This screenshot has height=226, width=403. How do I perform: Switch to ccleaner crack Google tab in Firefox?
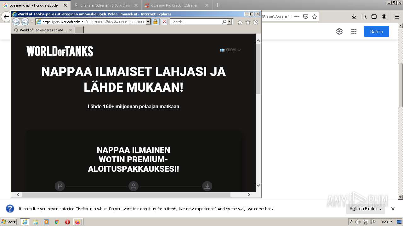pyautogui.click(x=35, y=5)
